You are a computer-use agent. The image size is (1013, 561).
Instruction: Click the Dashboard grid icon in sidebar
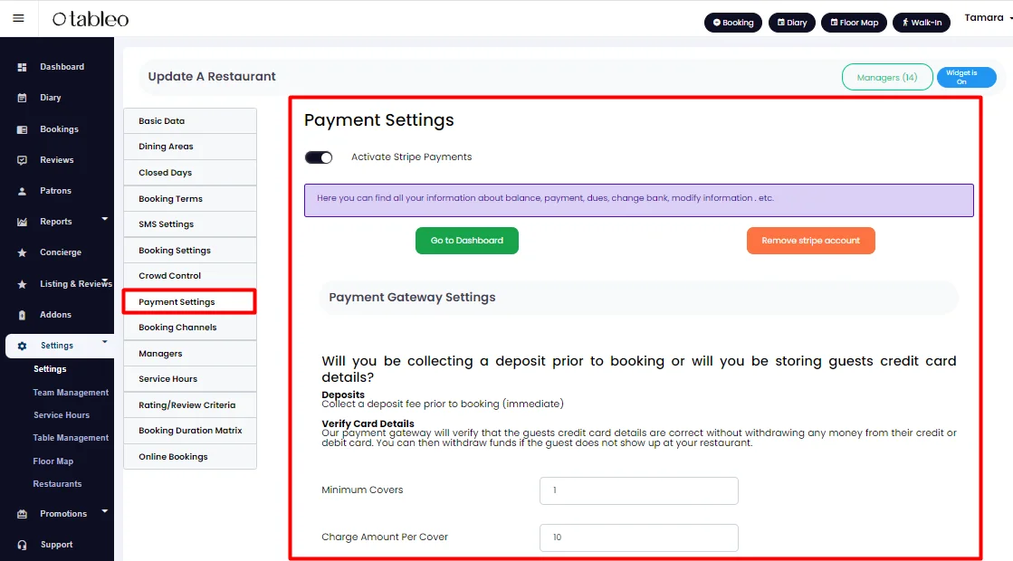pyautogui.click(x=22, y=67)
